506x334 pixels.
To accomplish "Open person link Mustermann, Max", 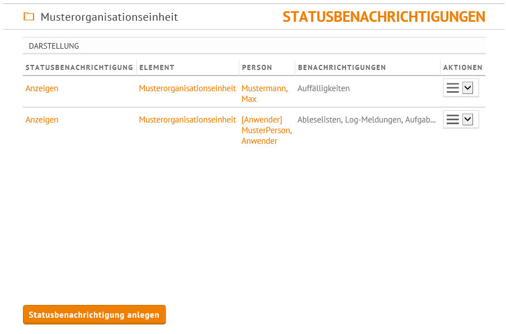I will 264,93.
